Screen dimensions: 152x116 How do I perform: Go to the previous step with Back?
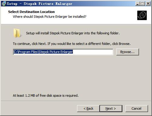(88, 108)
